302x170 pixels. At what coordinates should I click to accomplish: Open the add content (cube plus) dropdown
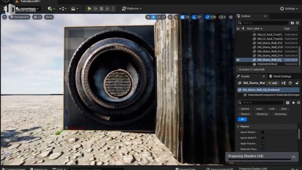[x=51, y=8]
